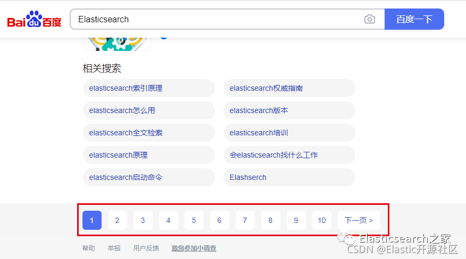Viewport: 466px width, 259px height.
Task: Click the Baidu logo
Action: pyautogui.click(x=34, y=19)
